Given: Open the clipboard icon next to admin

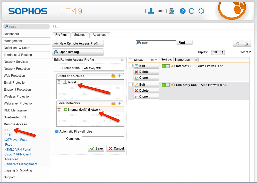Looking at the screenshot, I should pyautogui.click(x=172, y=11).
